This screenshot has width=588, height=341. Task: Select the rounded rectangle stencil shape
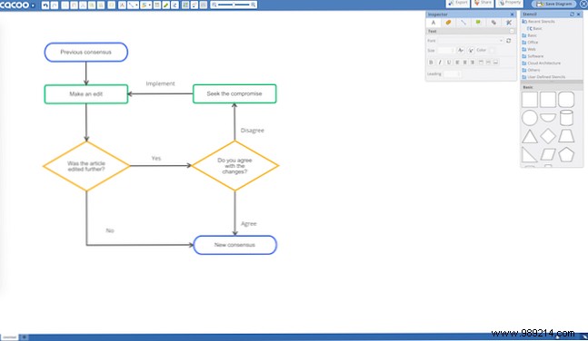(x=566, y=100)
